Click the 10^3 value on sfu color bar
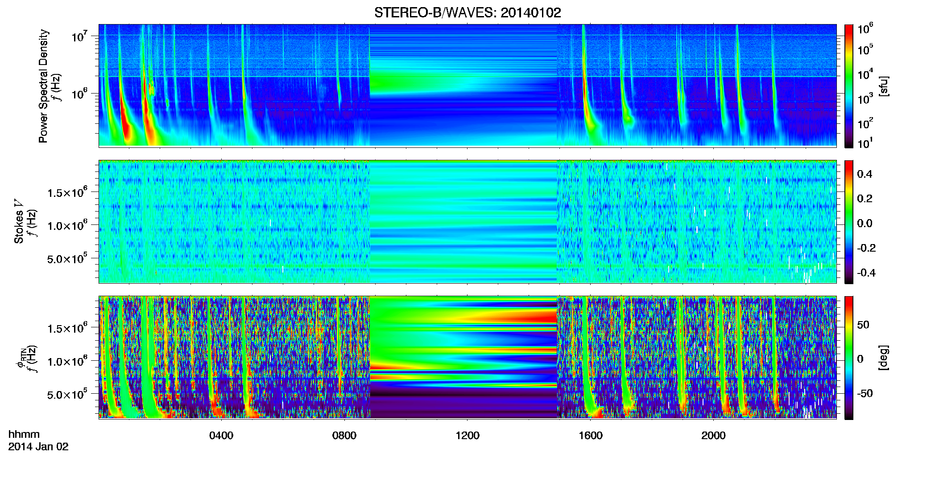Viewport: 935px width, 481px height. [865, 99]
